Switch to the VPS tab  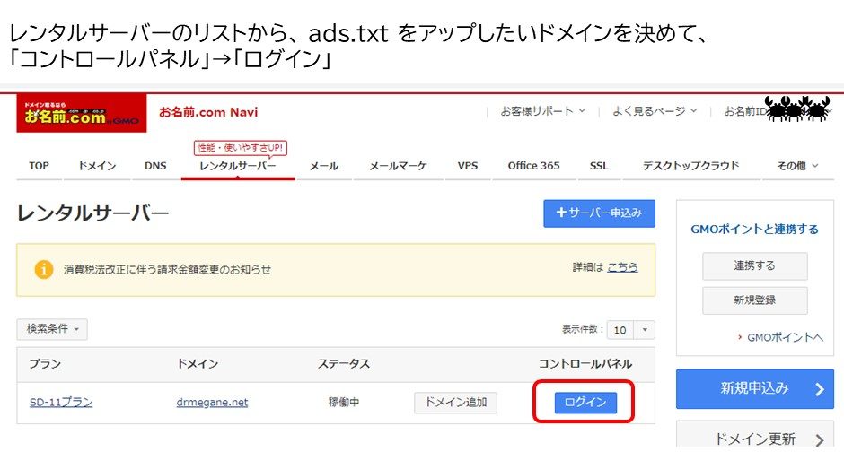[x=468, y=166]
